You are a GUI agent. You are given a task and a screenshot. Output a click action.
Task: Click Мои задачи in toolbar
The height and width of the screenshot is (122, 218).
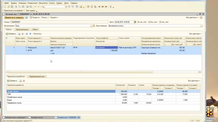click(x=31, y=11)
